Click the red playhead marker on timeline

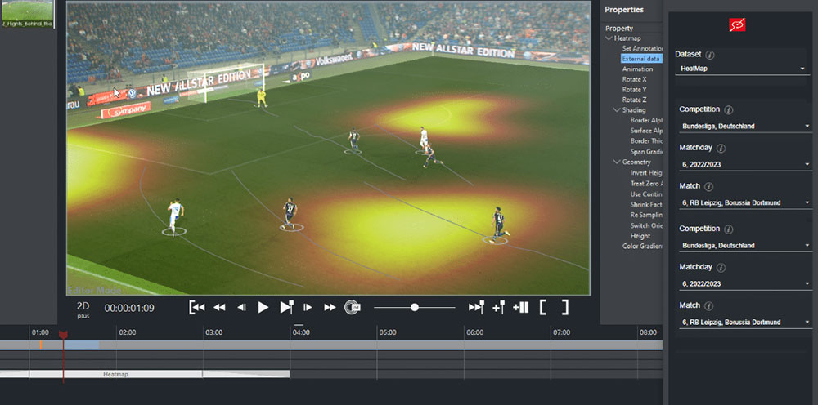click(63, 336)
